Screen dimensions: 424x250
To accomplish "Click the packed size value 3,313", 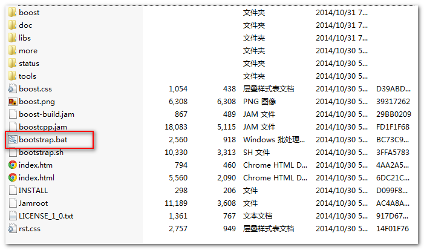I will (227, 153).
